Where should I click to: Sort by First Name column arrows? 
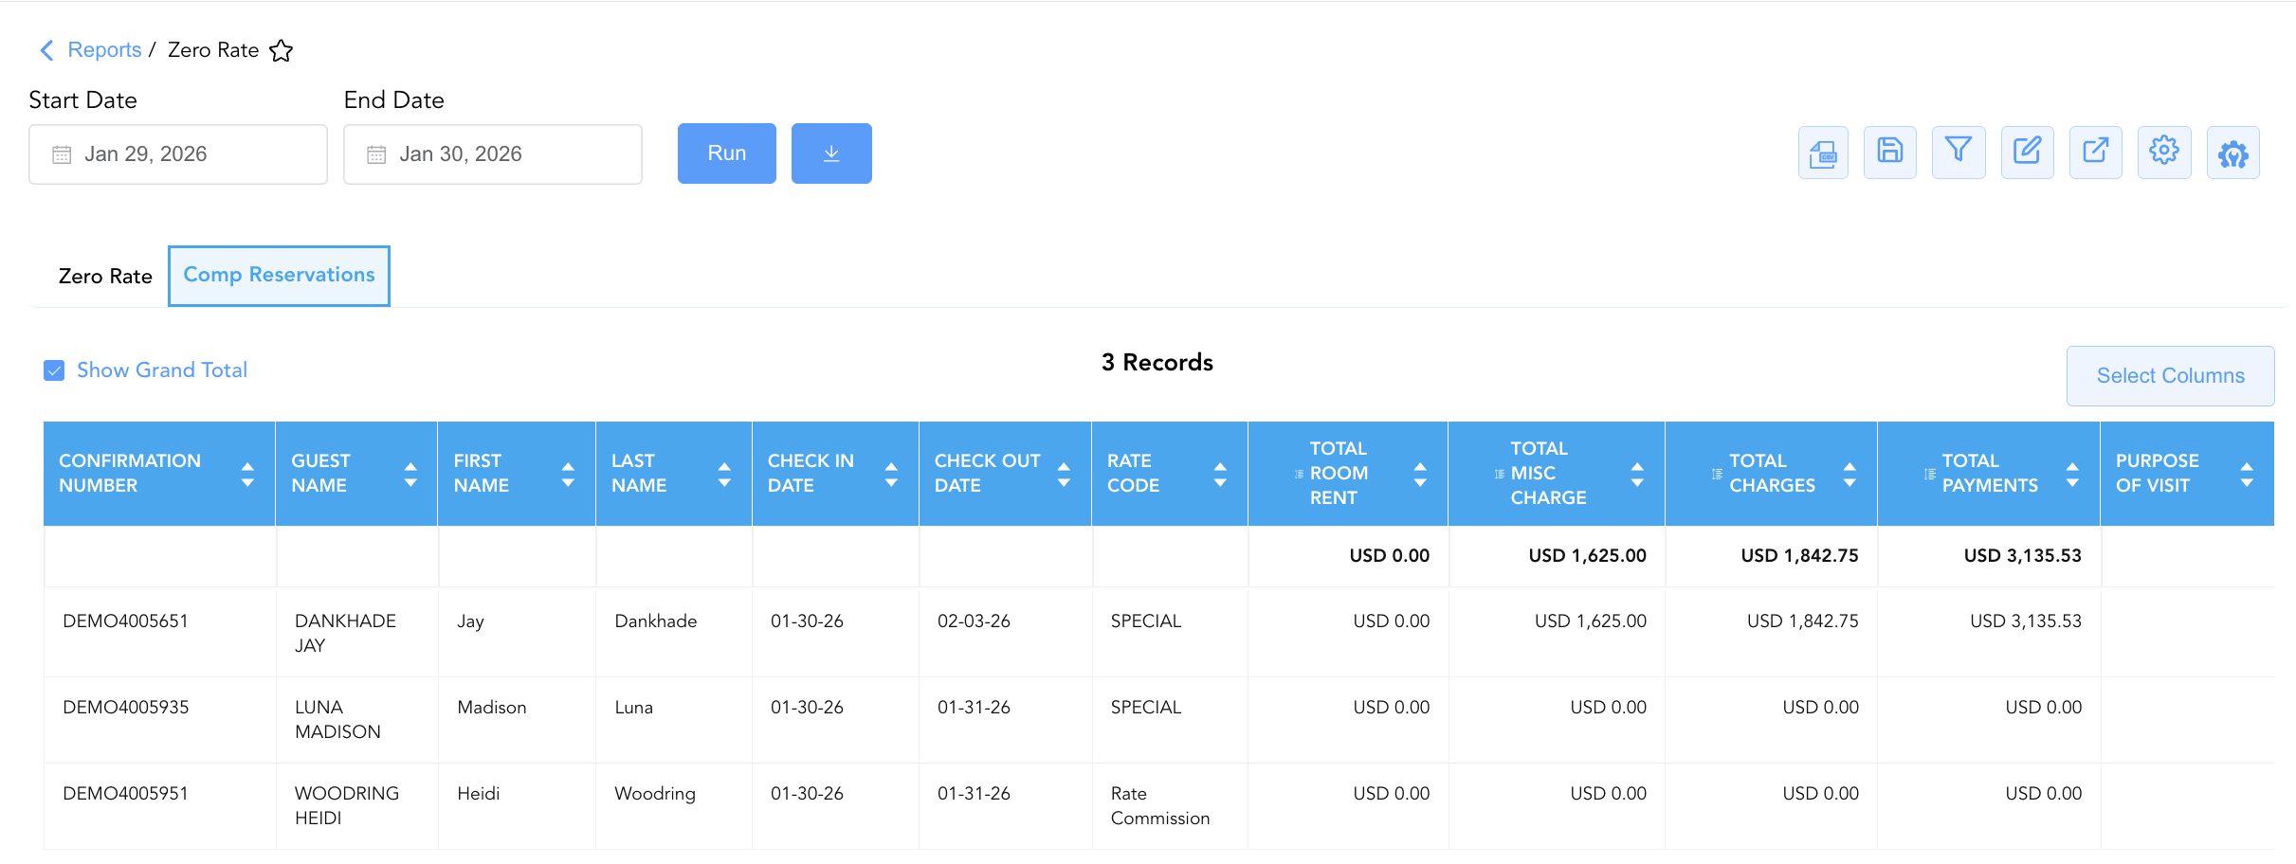point(568,475)
